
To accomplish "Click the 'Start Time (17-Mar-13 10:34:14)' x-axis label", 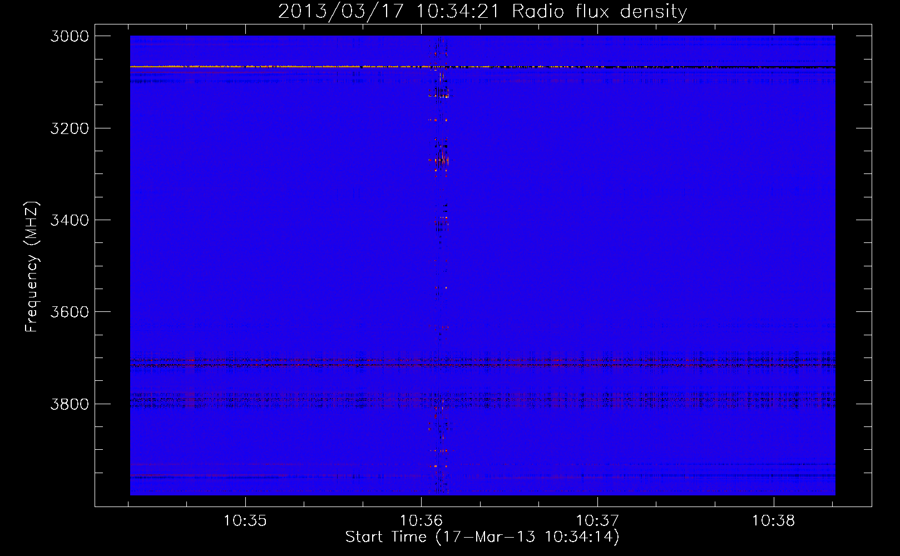I will coord(482,537).
